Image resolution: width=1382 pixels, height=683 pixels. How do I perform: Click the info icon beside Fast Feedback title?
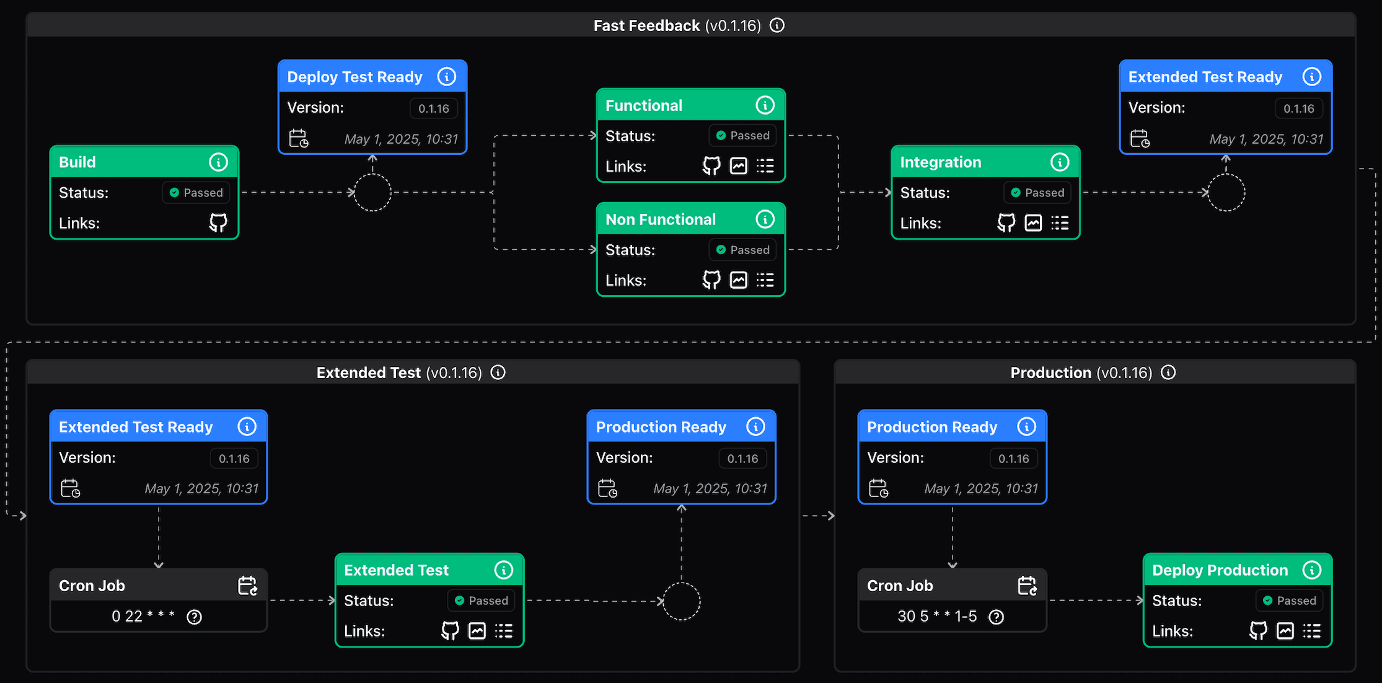point(777,25)
